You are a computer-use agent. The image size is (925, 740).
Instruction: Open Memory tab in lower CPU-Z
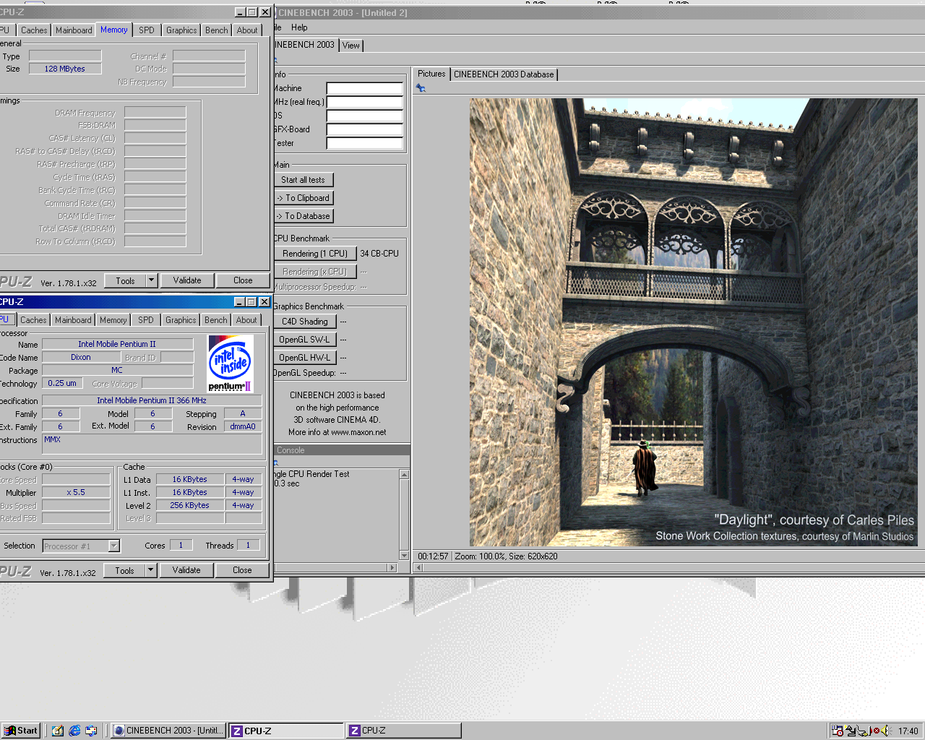(113, 320)
